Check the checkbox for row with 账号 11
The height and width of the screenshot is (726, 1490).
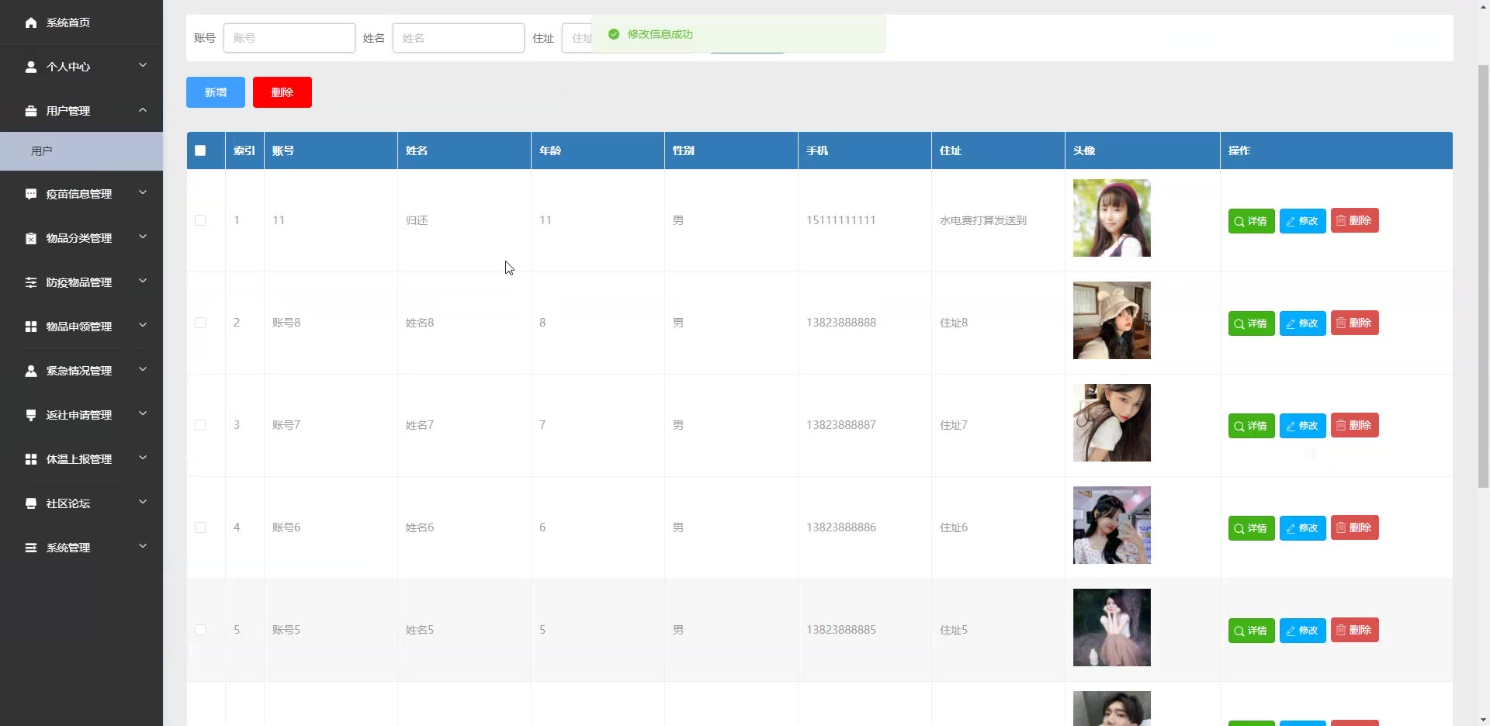coord(200,220)
